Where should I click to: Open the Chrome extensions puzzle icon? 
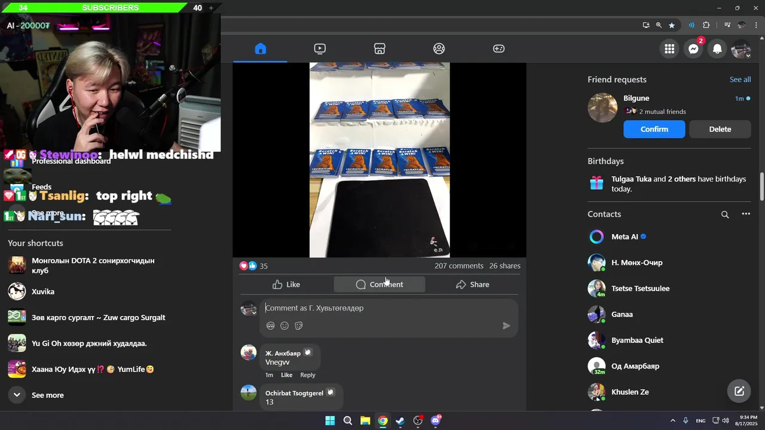(706, 25)
